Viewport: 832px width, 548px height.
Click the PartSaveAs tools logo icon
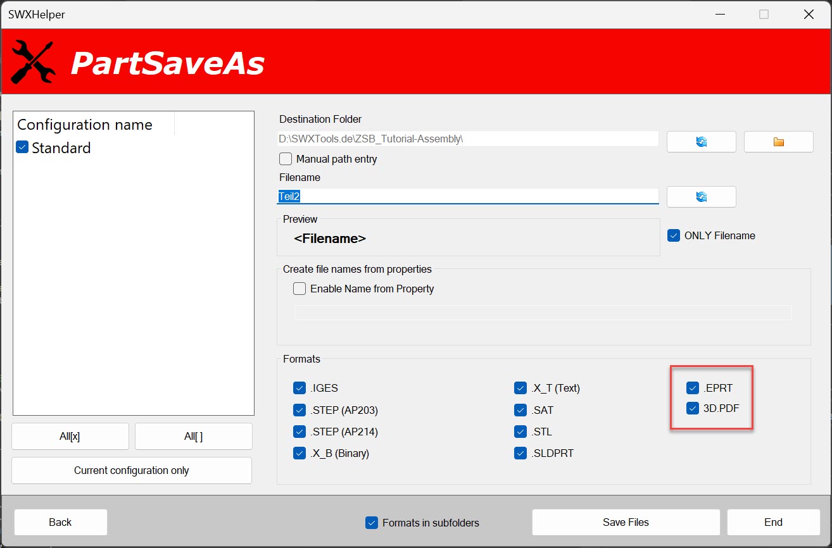[x=33, y=61]
